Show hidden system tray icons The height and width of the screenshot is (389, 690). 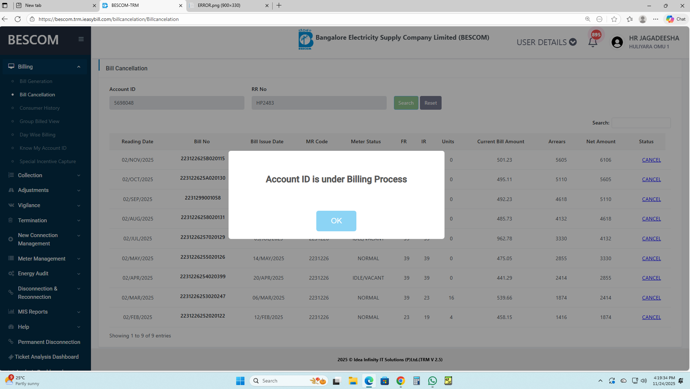click(600, 381)
